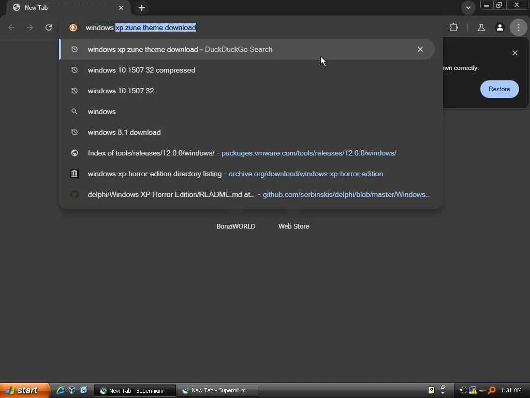Go forward using the forward arrow
This screenshot has height=398, width=530.
click(x=30, y=27)
